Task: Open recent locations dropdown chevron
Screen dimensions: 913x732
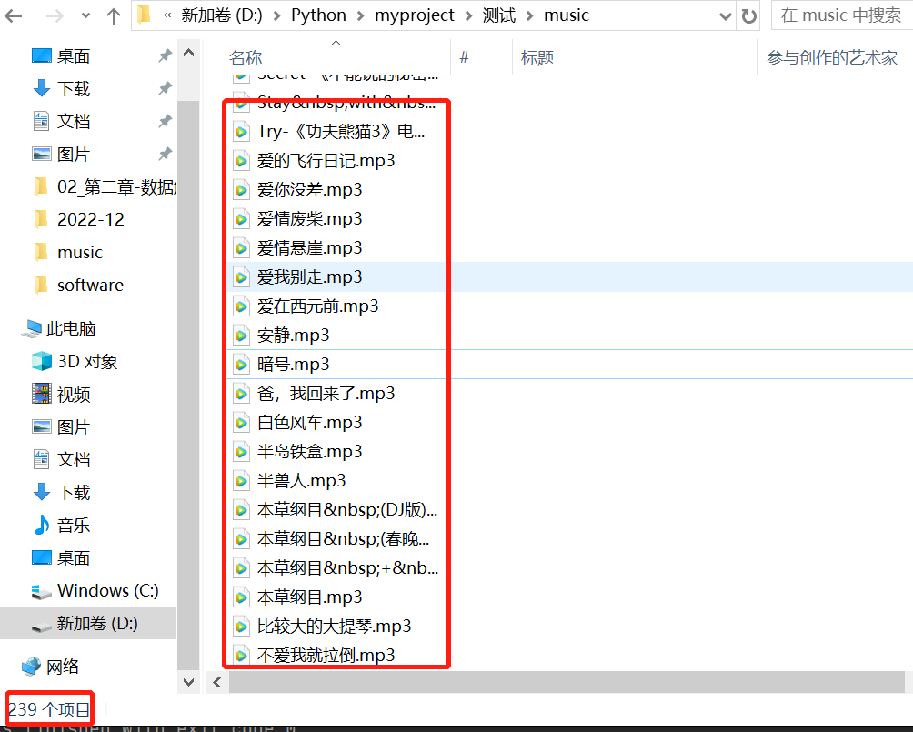Action: (85, 15)
